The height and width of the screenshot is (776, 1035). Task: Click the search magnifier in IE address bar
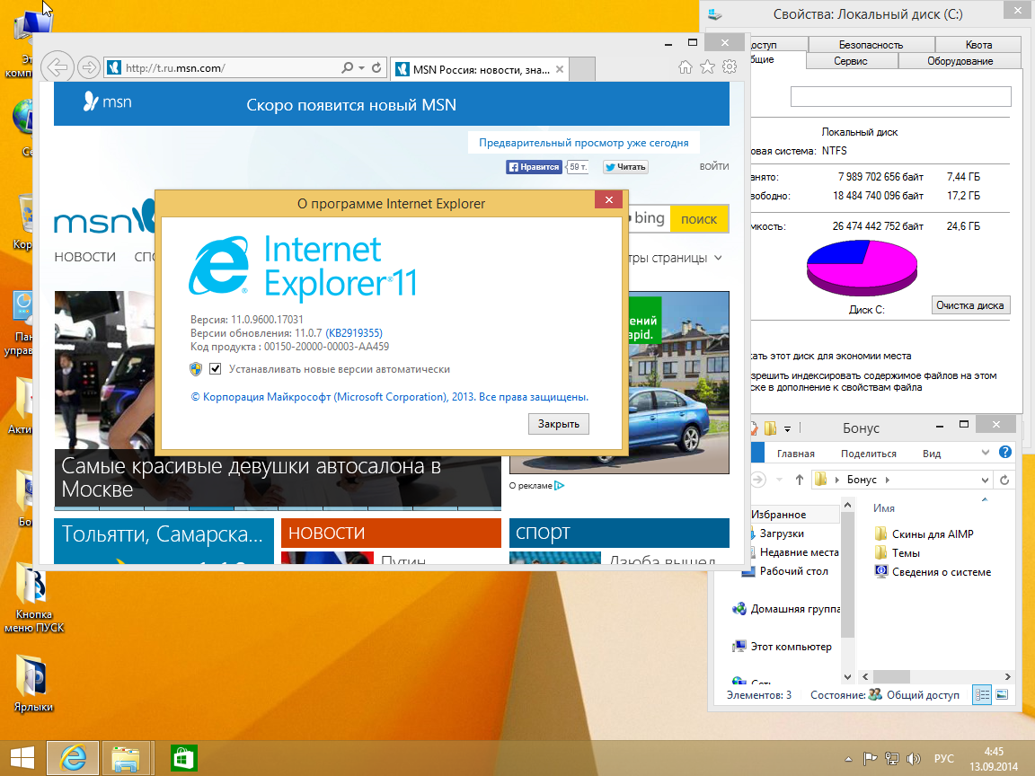347,67
